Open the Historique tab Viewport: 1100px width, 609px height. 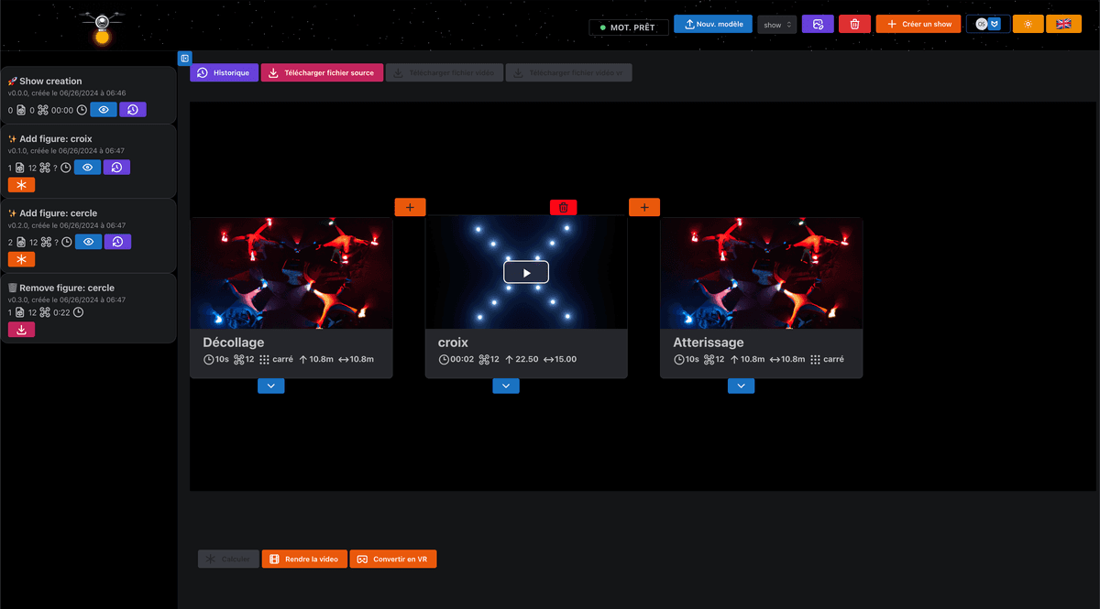pyautogui.click(x=224, y=73)
